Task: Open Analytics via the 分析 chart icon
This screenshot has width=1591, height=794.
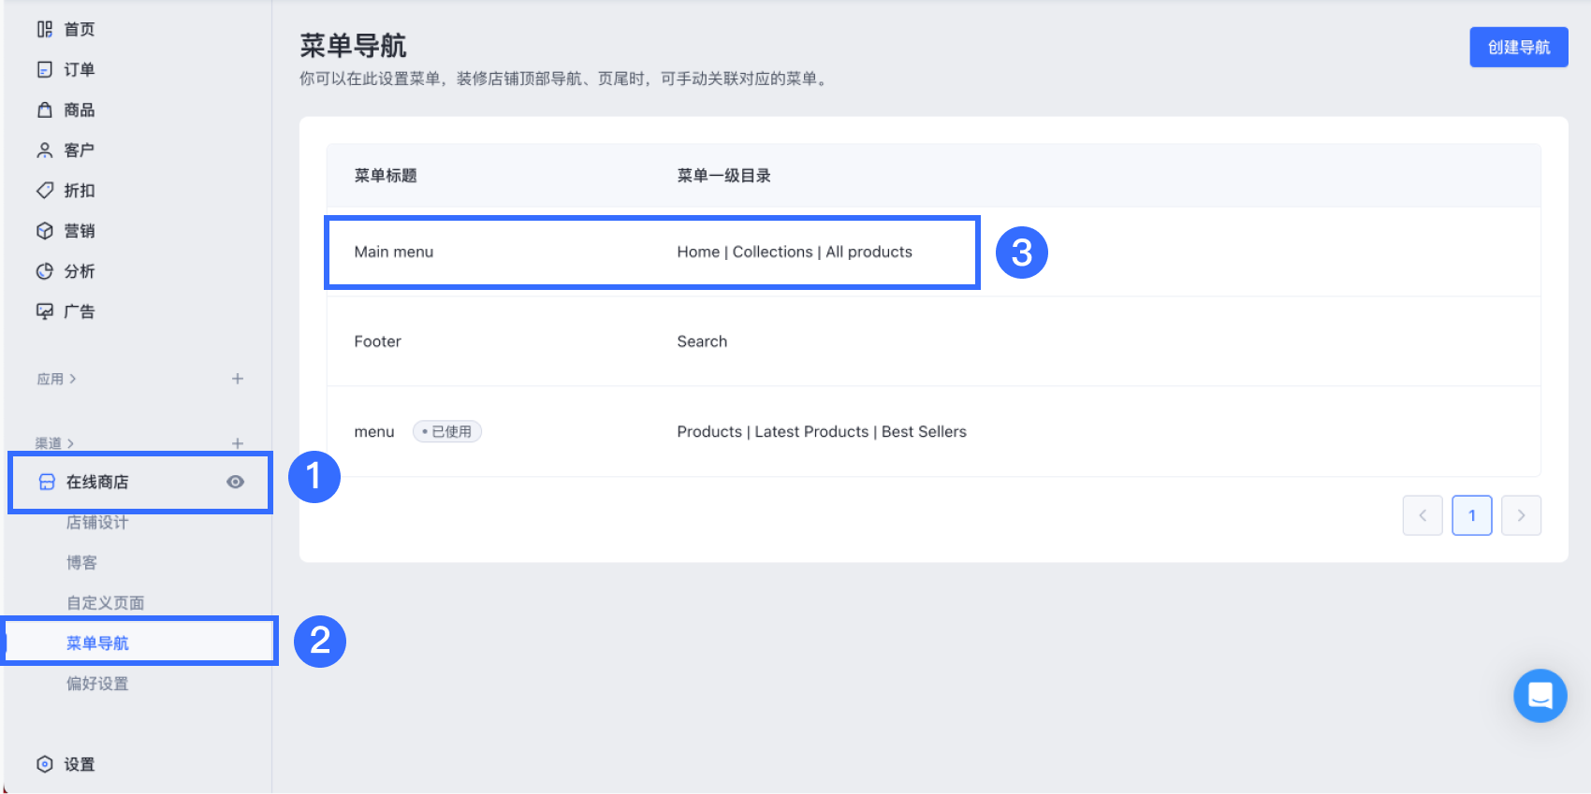Action: pyautogui.click(x=45, y=271)
